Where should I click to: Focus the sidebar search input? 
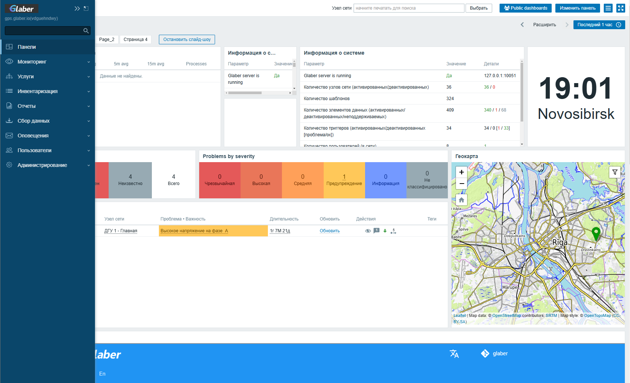[x=44, y=31]
